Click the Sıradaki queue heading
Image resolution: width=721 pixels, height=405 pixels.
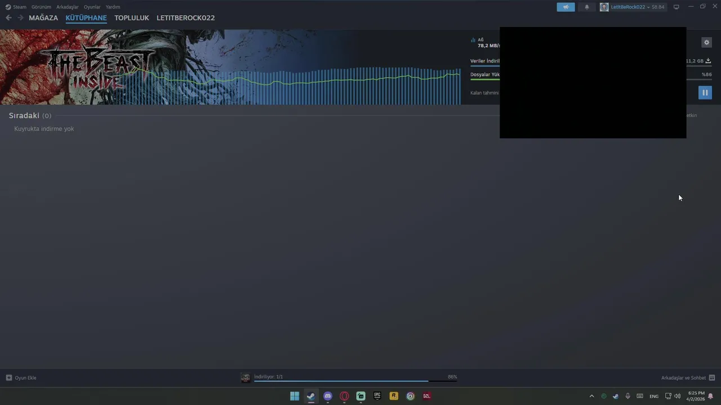pos(24,115)
